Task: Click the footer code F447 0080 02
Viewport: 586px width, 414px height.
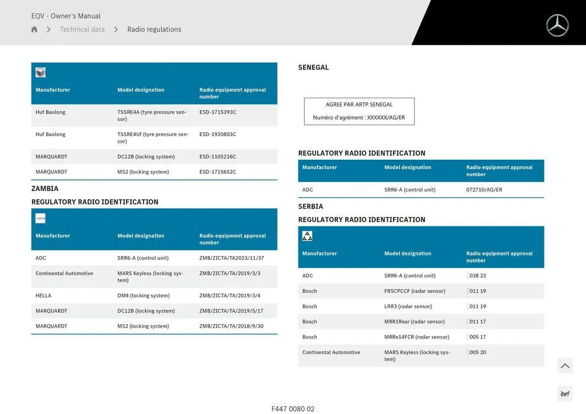Action: pos(293,408)
